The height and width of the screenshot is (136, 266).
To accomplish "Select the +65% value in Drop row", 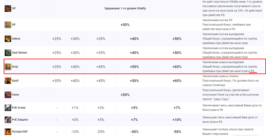I will point(177,67).
